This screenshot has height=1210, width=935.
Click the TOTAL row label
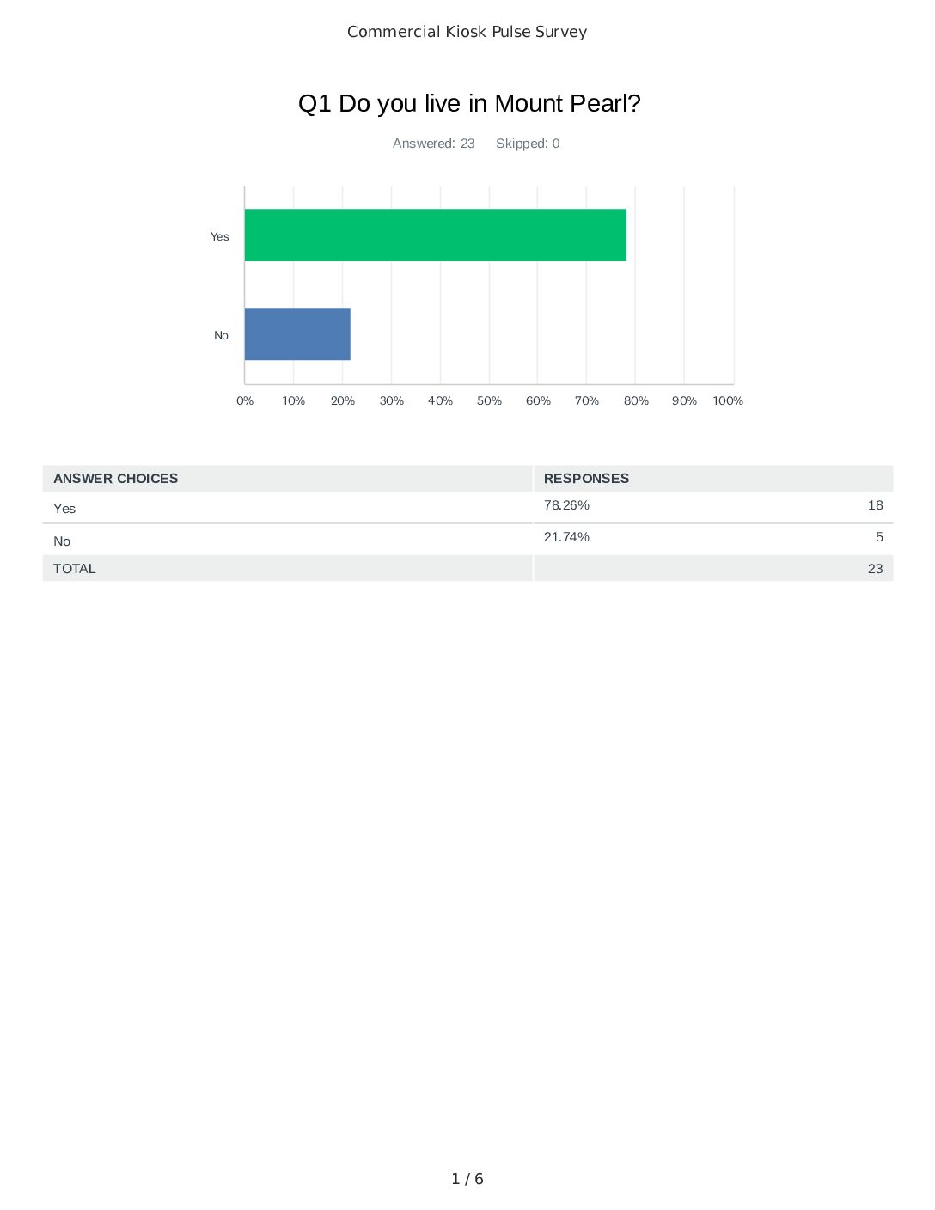(75, 569)
